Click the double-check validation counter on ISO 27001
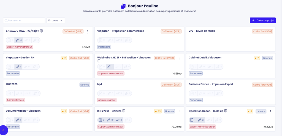The image size is (282, 136). click(x=119, y=120)
